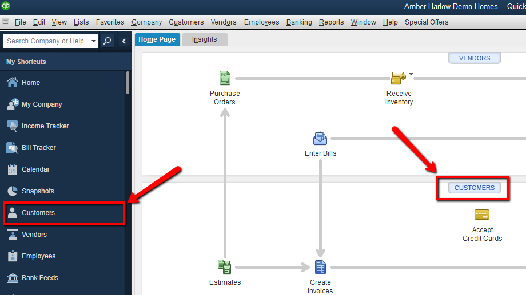Image resolution: width=526 pixels, height=295 pixels.
Task: Click the My Shortcuts header
Action: 66,62
